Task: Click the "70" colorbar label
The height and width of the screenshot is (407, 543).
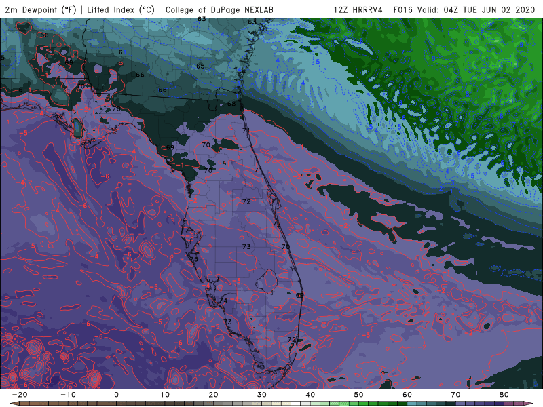Action: [455, 395]
